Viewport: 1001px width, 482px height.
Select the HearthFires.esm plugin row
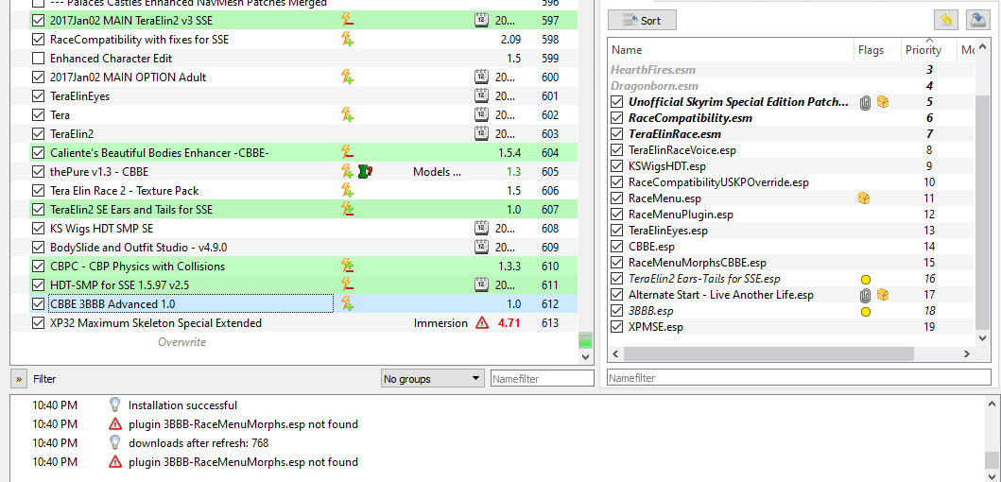(791, 70)
